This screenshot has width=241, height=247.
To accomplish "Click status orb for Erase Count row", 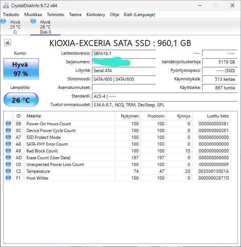I will [8, 157].
